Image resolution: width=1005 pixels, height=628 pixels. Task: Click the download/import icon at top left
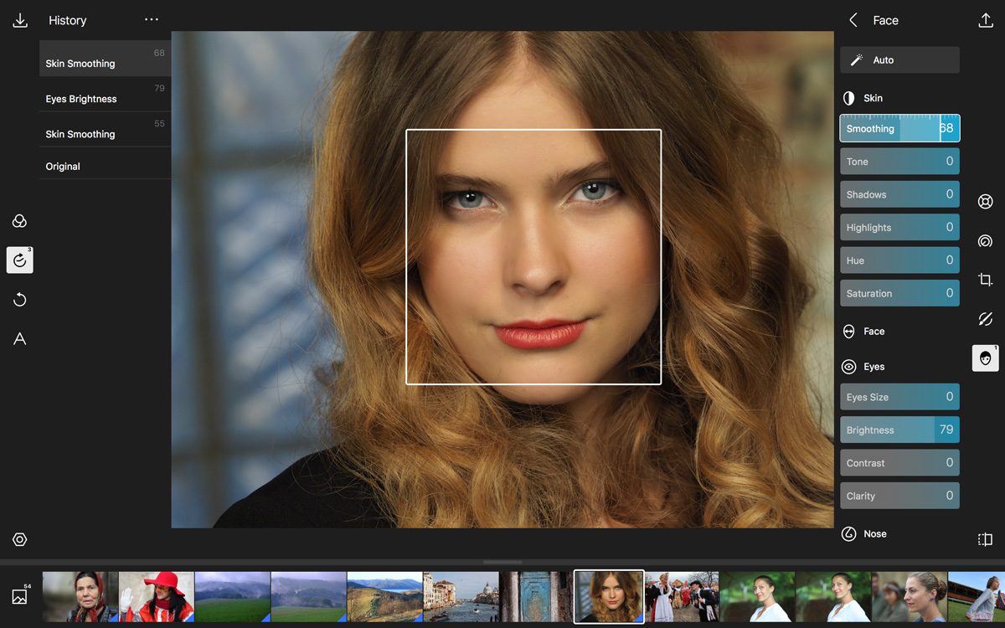(x=20, y=21)
